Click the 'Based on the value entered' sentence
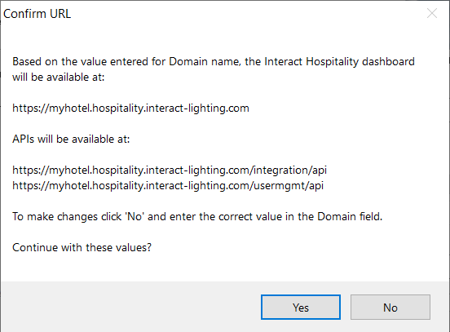The height and width of the screenshot is (332, 450). (214, 69)
